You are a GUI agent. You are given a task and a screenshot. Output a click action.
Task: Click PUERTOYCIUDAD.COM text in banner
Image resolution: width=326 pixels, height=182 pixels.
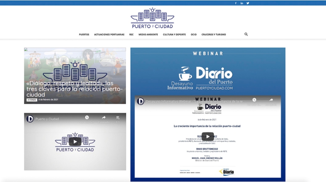pyautogui.click(x=214, y=88)
